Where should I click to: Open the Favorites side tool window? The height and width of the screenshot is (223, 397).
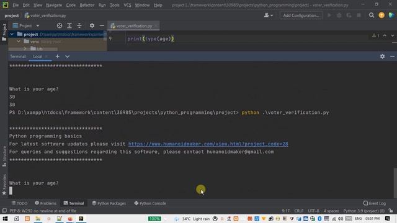(4, 185)
